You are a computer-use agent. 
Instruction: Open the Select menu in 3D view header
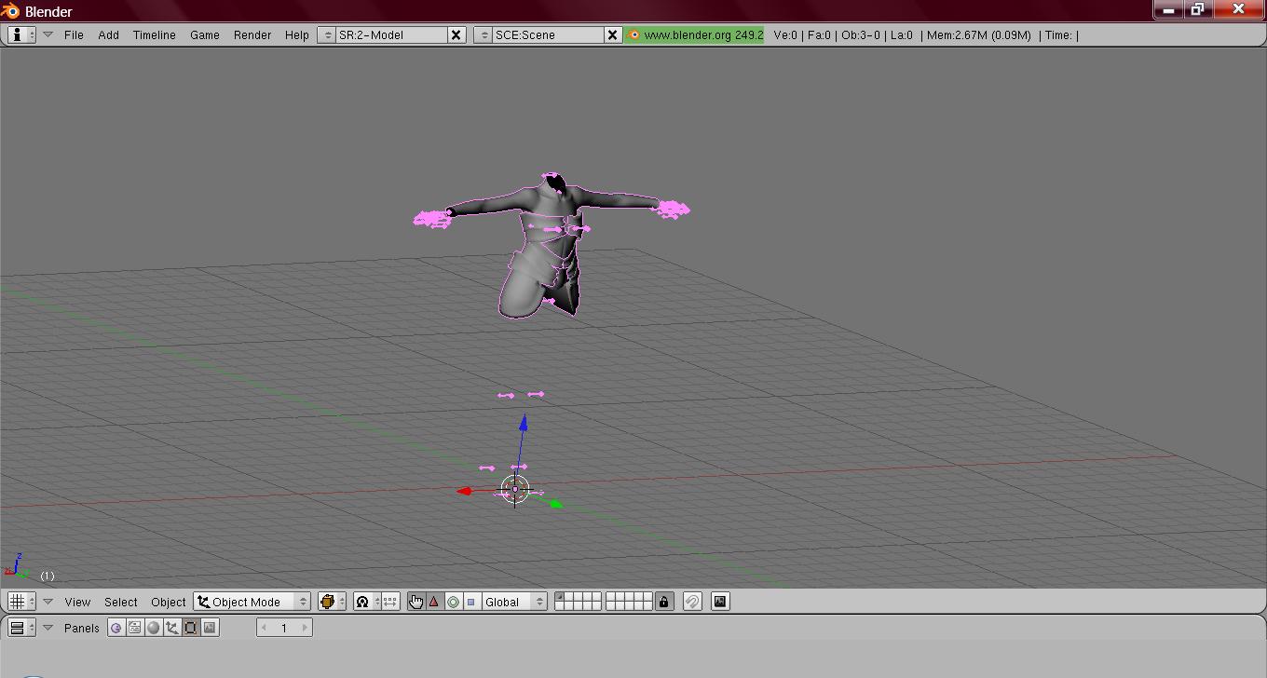120,602
